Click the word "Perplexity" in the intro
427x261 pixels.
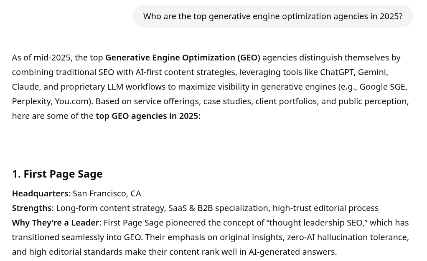pos(31,101)
